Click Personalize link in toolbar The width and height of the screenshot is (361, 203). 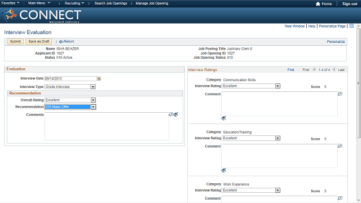coord(336,42)
